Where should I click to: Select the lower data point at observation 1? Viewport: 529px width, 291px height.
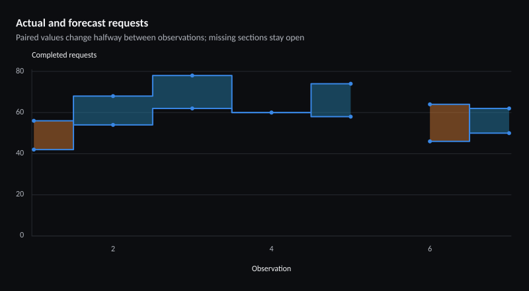click(x=34, y=149)
